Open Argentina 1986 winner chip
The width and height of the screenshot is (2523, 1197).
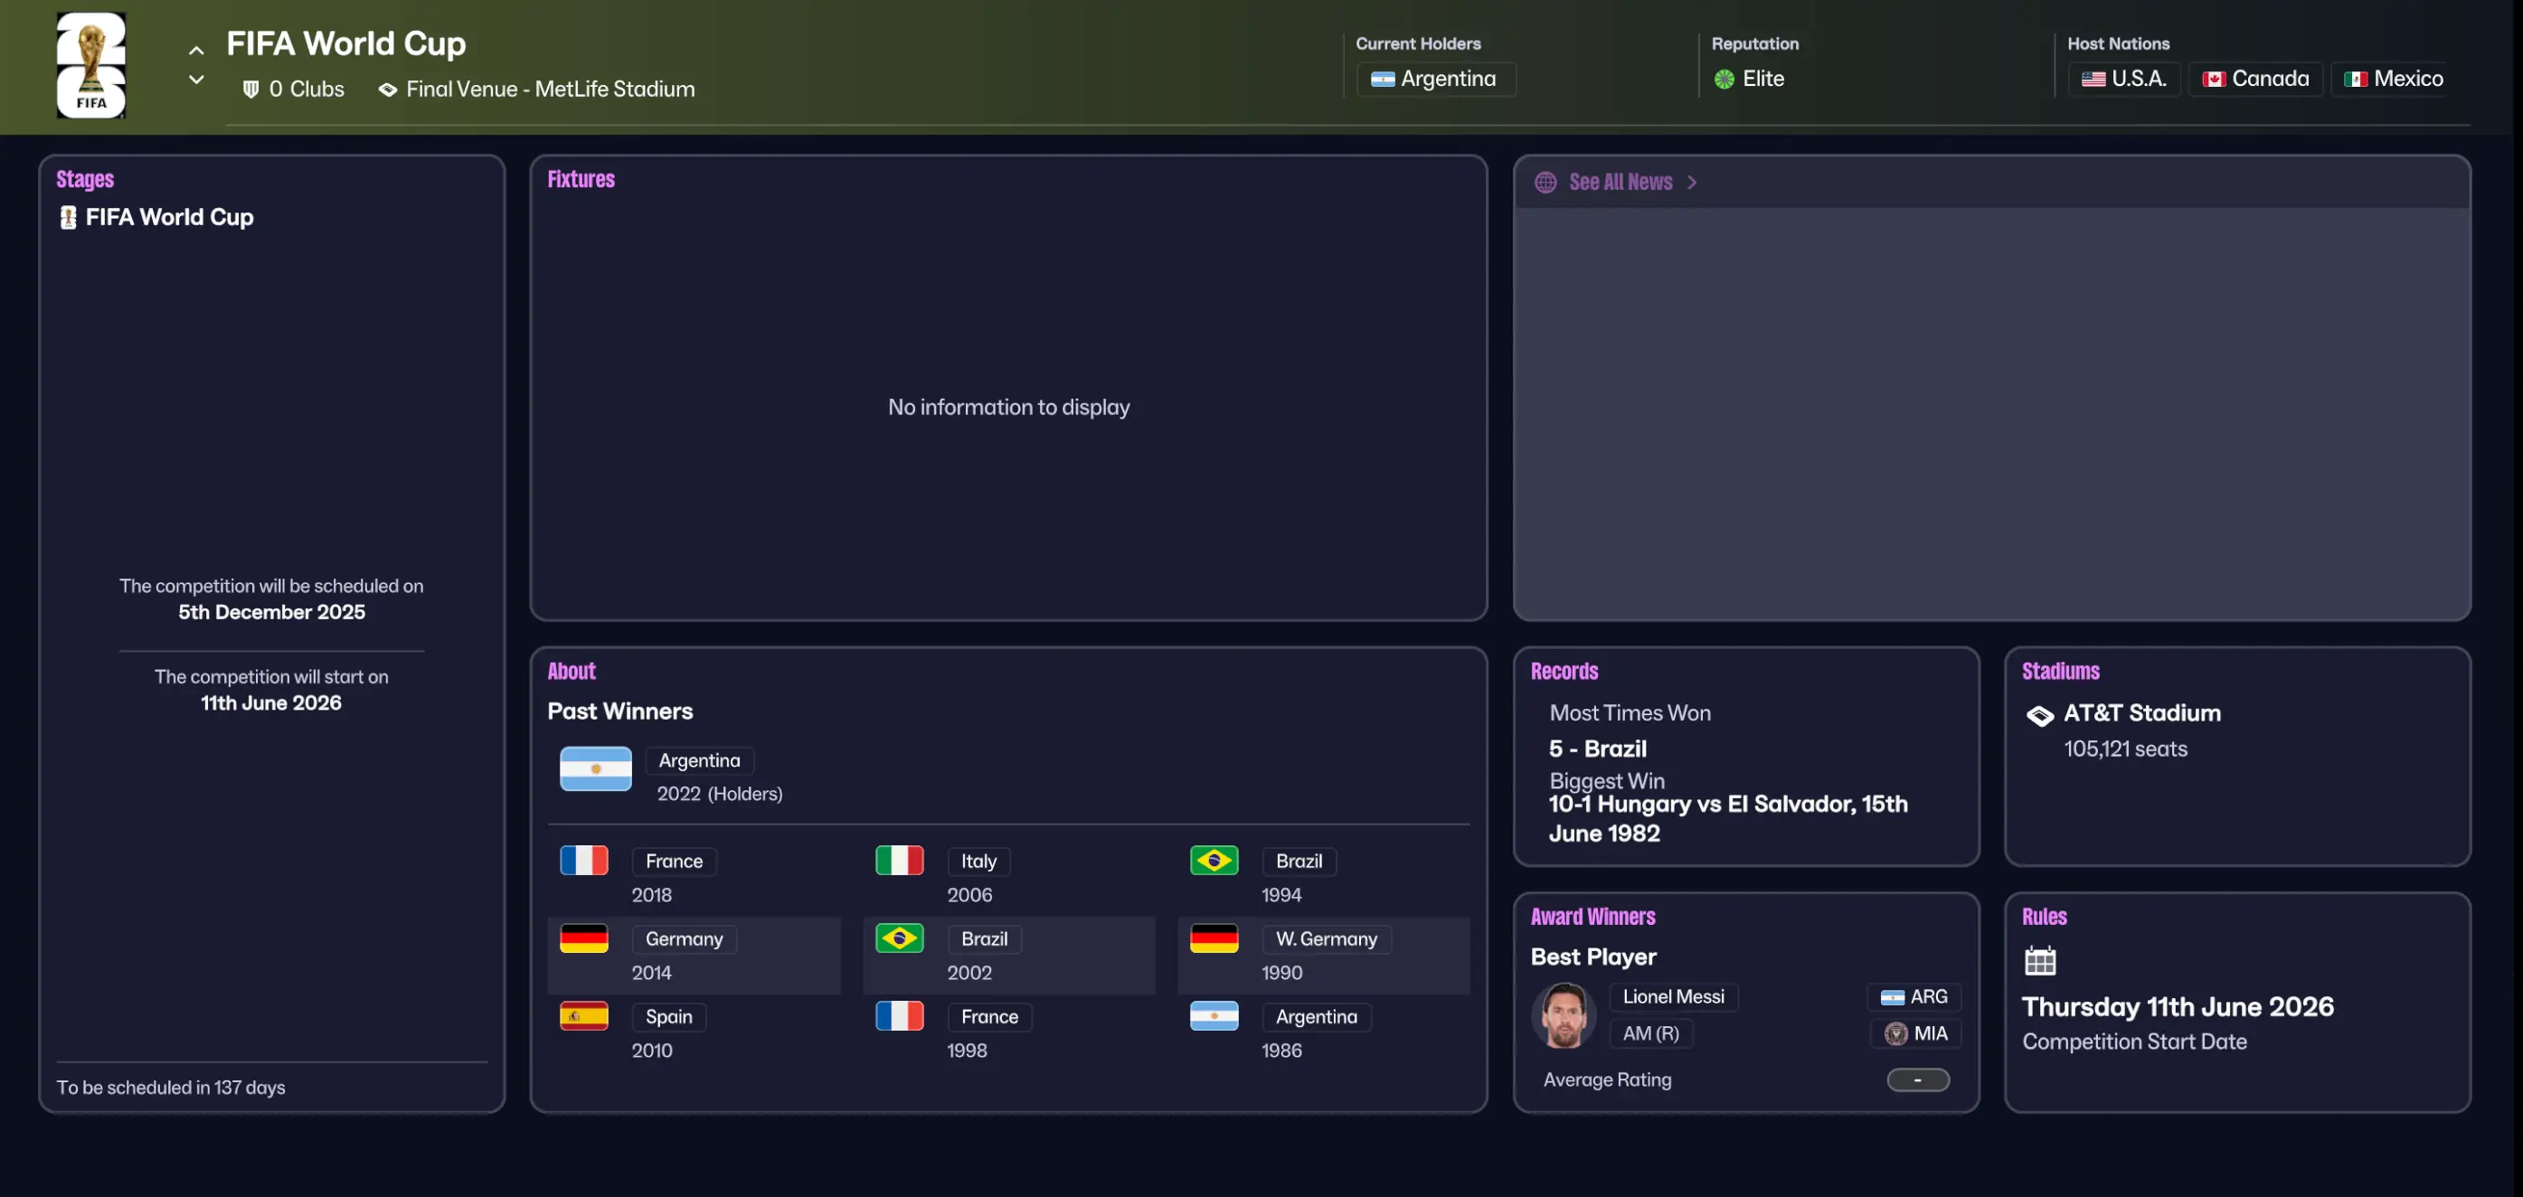pos(1317,1018)
